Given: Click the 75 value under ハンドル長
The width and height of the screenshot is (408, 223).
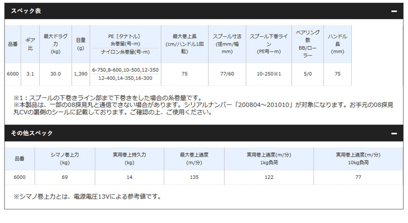Looking at the screenshot, I should pos(338,74).
